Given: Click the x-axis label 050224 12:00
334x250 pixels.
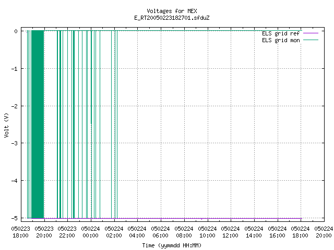Looking at the screenshot, I should (x=230, y=232).
